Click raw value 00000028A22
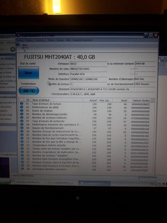Image resolution: width=167 pixels, height=223 pixels. coord(141,104)
